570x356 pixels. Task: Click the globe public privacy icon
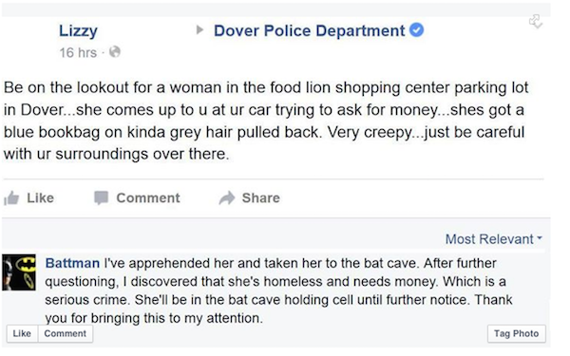pyautogui.click(x=115, y=52)
